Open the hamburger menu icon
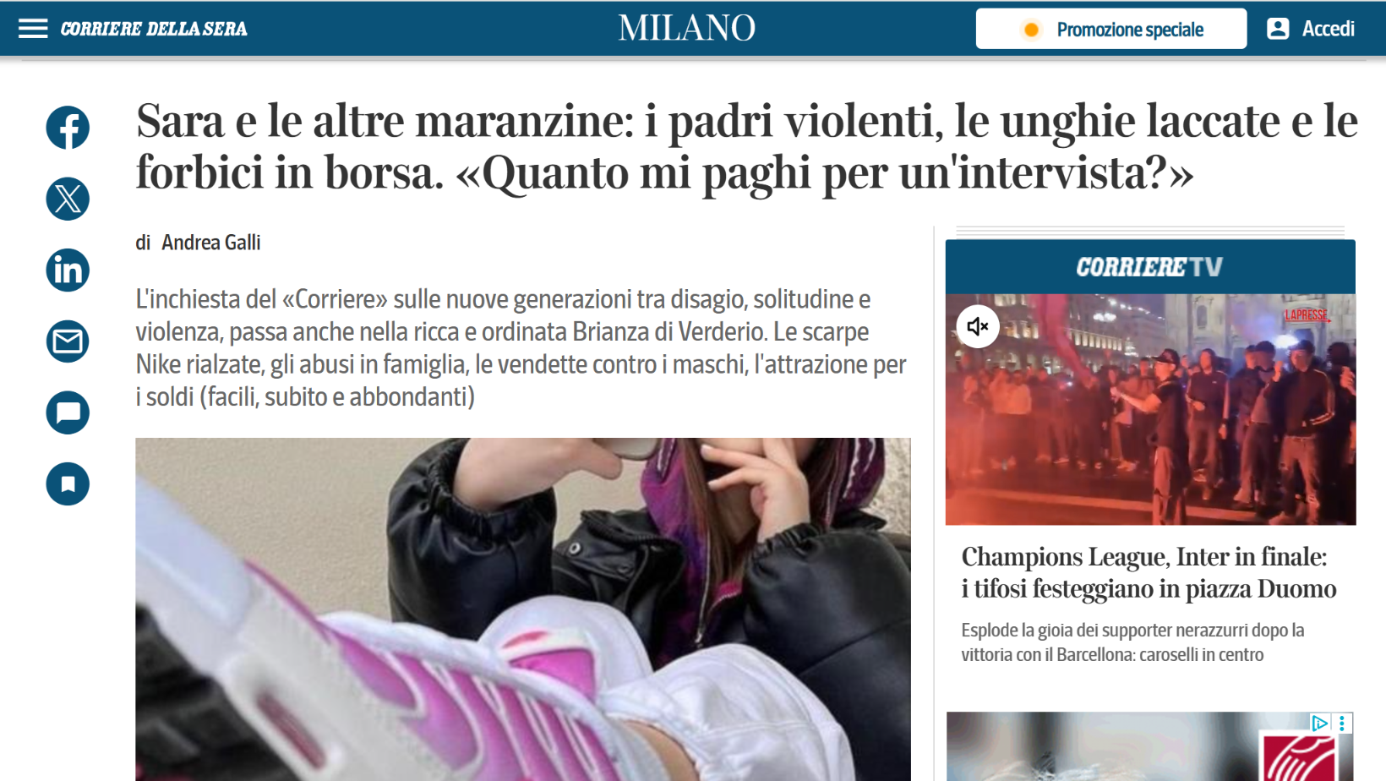The image size is (1386, 781). (33, 29)
